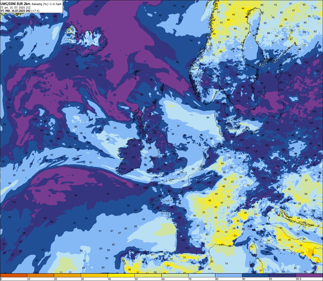Image resolution: width=323 pixels, height=281 pixels.
Task: Click the map humidity value "57"
Action: pos(306,180)
